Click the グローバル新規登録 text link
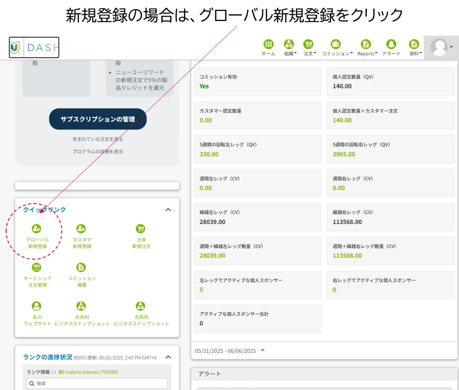 click(38, 243)
